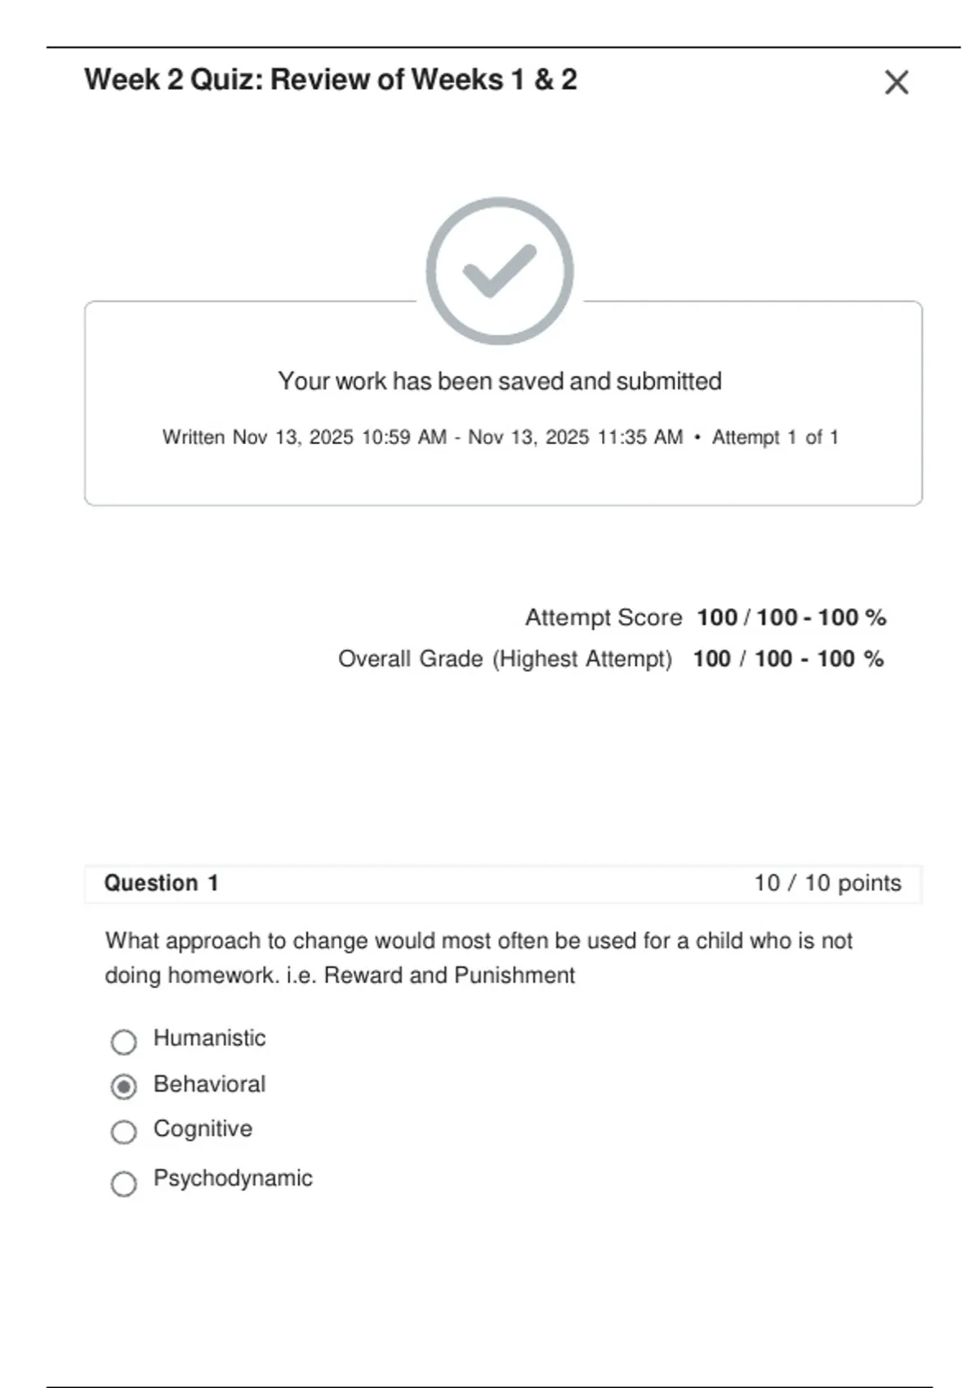Click the Humanistic answer label
Image resolution: width=980 pixels, height=1388 pixels.
click(209, 1038)
